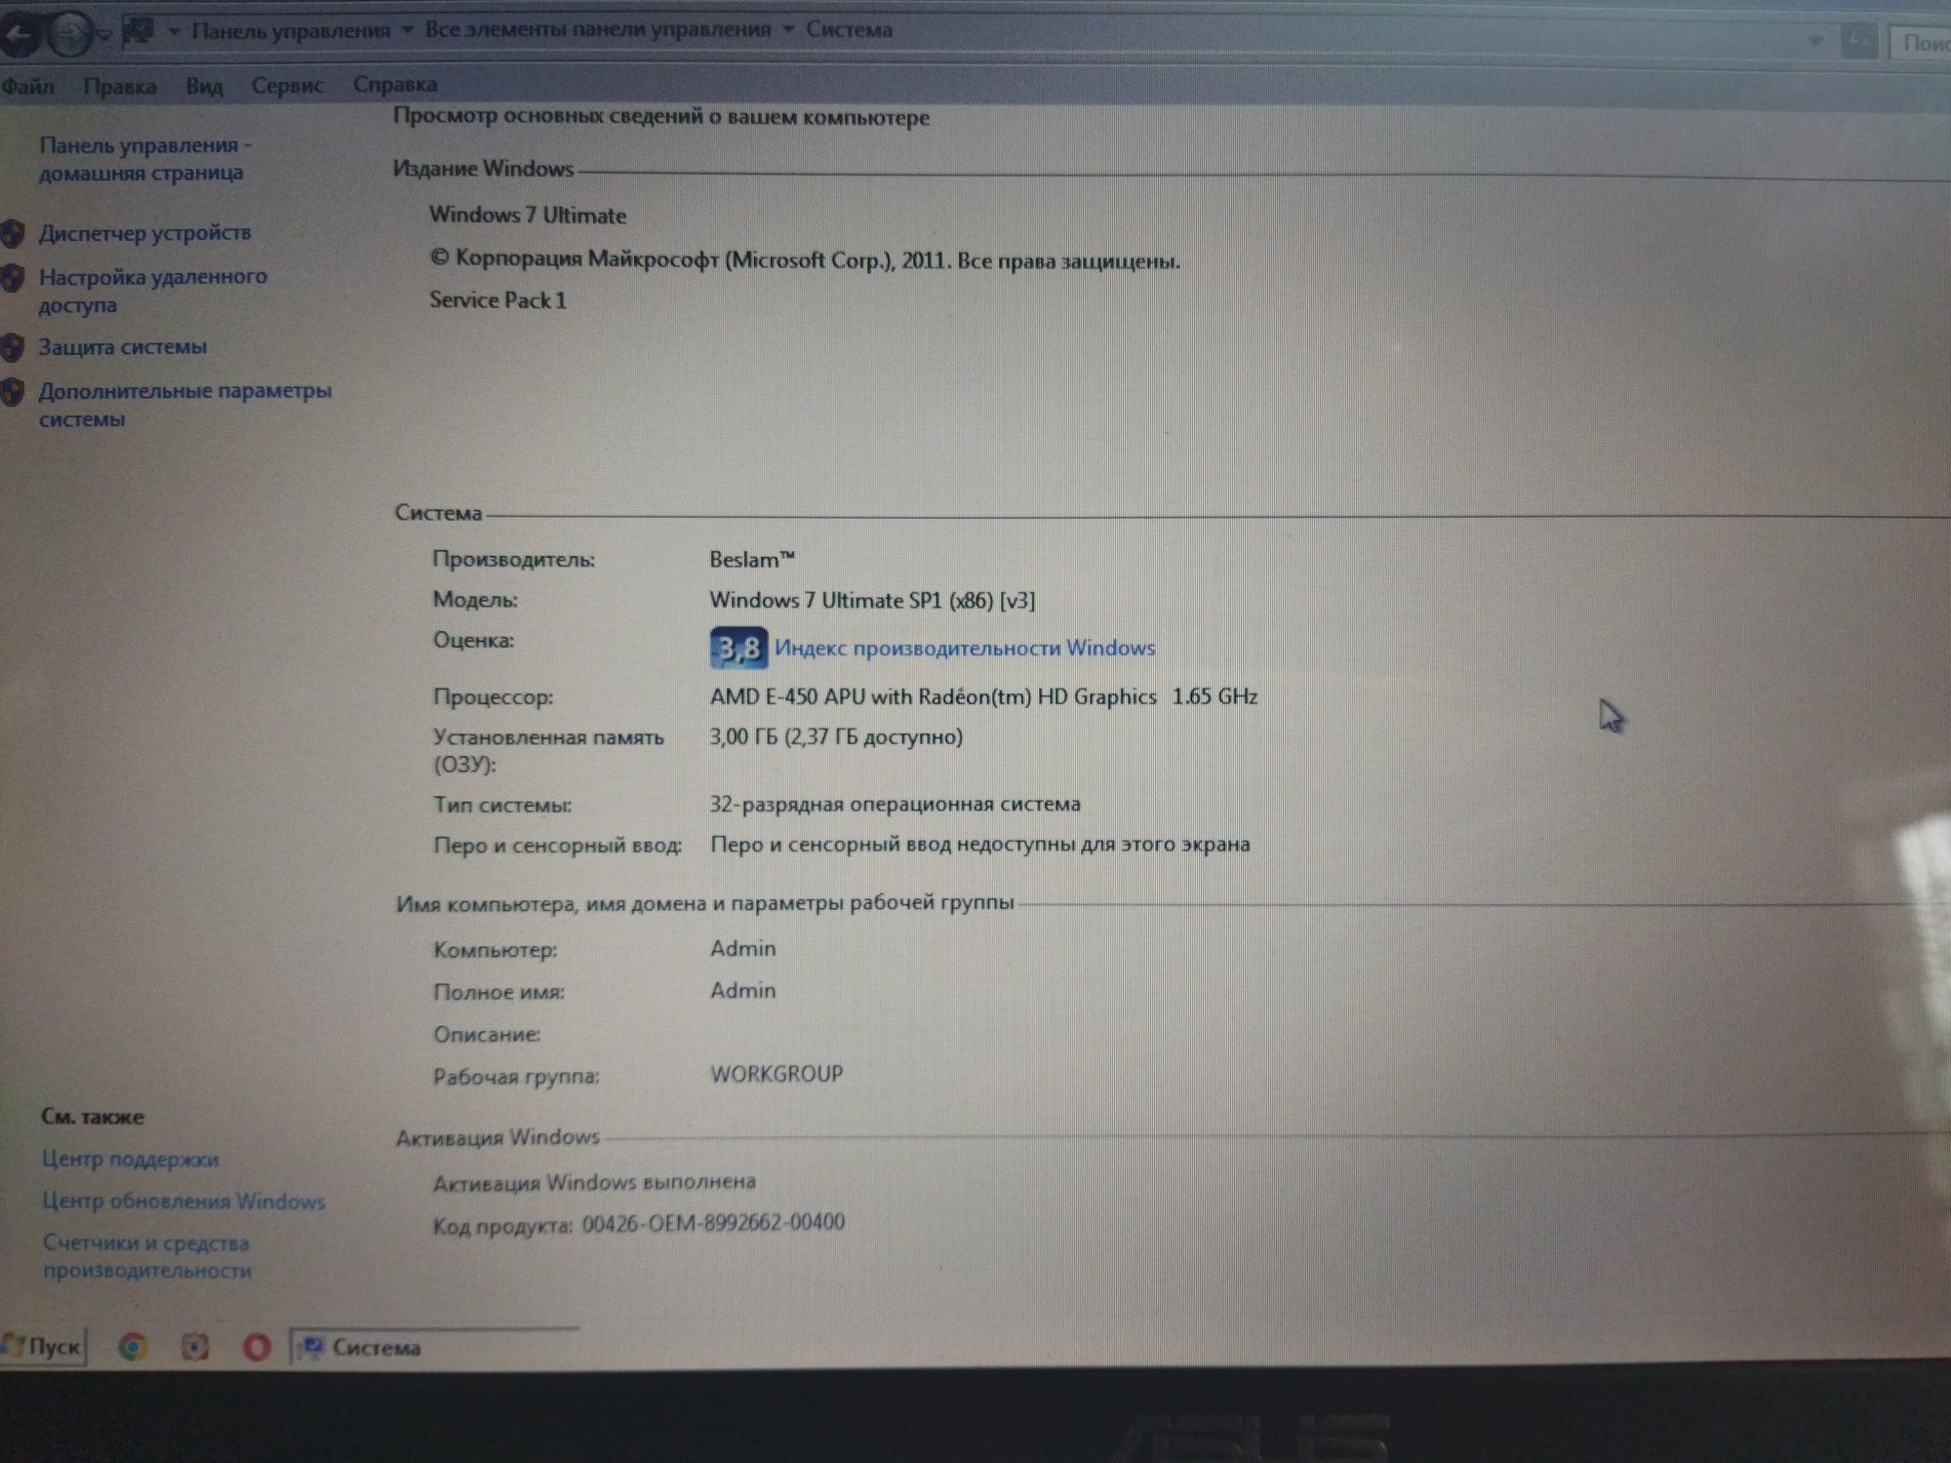Open Индекс производительности Windows link
Screen dimensions: 1951x1463
[x=965, y=648]
